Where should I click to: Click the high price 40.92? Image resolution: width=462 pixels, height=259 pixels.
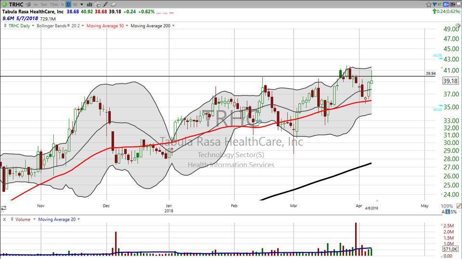(x=87, y=12)
